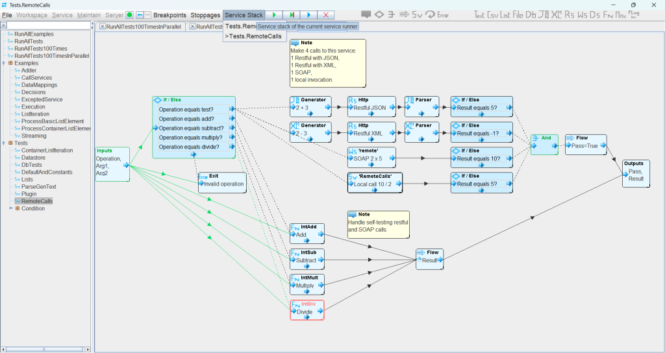Open the Text component palette
Viewport: 665px width, 353px height.
tap(479, 15)
